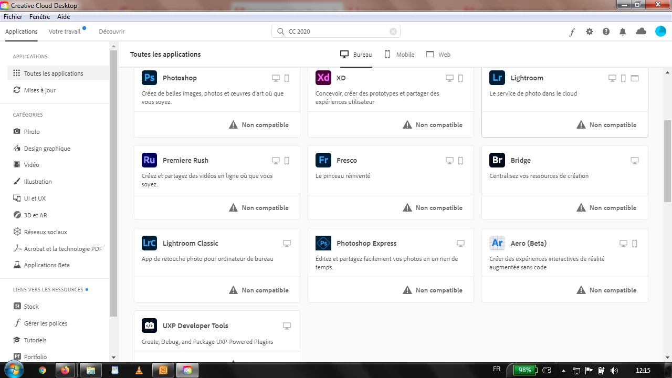Click the main content vertical scrollbar

(x=668, y=161)
